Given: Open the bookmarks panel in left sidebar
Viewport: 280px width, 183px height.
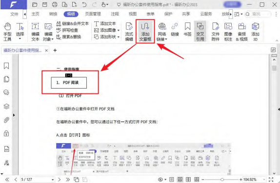Looking at the screenshot, I should pyautogui.click(x=6, y=66).
